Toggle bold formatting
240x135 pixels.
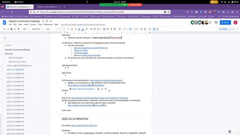point(72,29)
